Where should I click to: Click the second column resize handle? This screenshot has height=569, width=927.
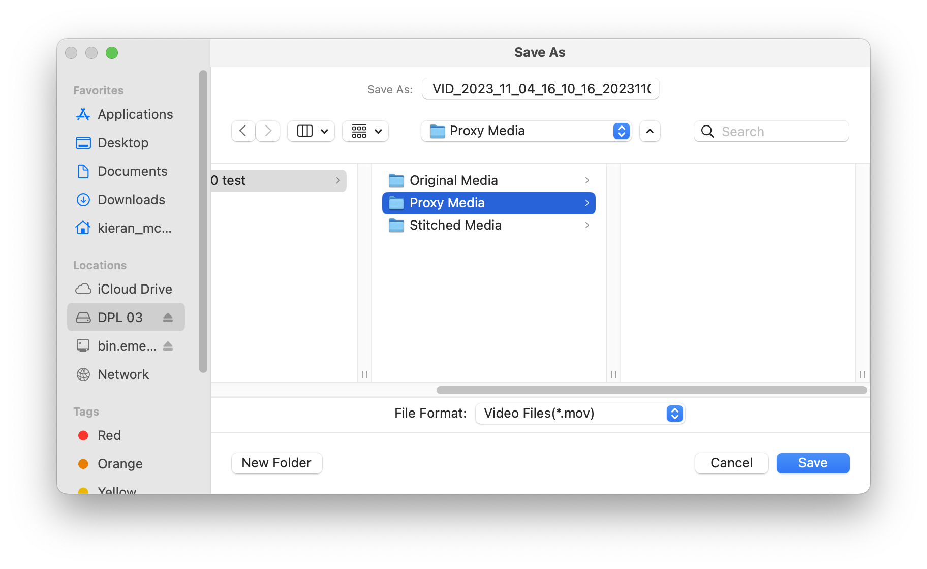tap(613, 374)
